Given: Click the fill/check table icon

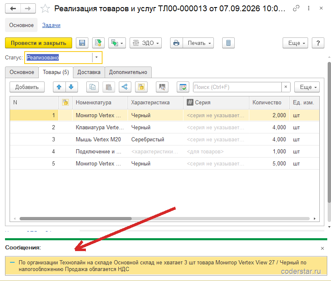Looking at the screenshot, I should coord(183,87).
